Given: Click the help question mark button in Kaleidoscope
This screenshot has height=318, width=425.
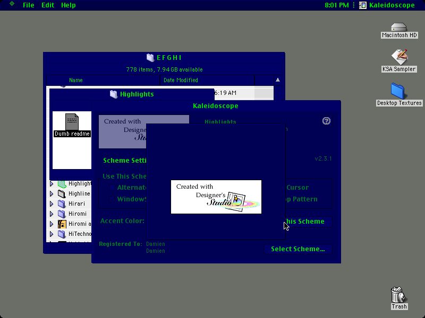Looking at the screenshot, I should click(326, 121).
